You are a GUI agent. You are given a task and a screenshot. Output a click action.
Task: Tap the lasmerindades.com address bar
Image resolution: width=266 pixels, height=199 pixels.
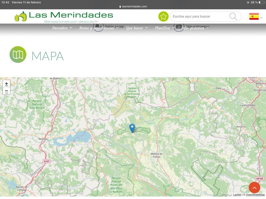pos(133,7)
